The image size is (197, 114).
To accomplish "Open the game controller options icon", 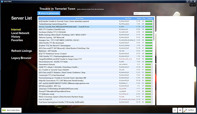I will tap(175, 110).
